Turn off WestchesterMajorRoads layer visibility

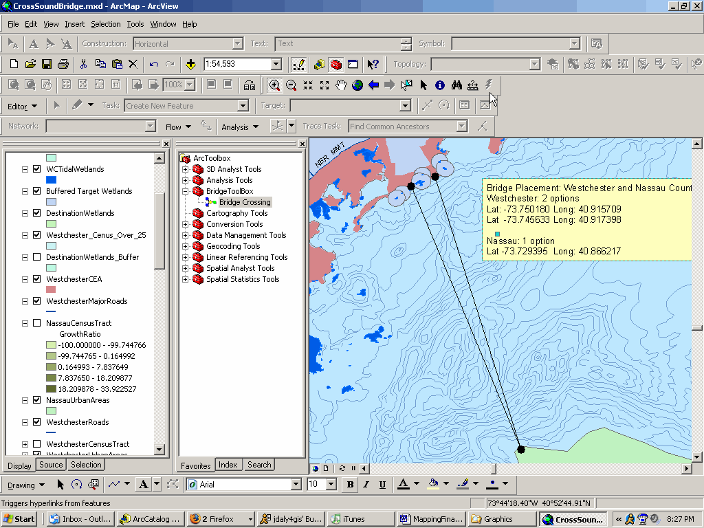tap(37, 301)
